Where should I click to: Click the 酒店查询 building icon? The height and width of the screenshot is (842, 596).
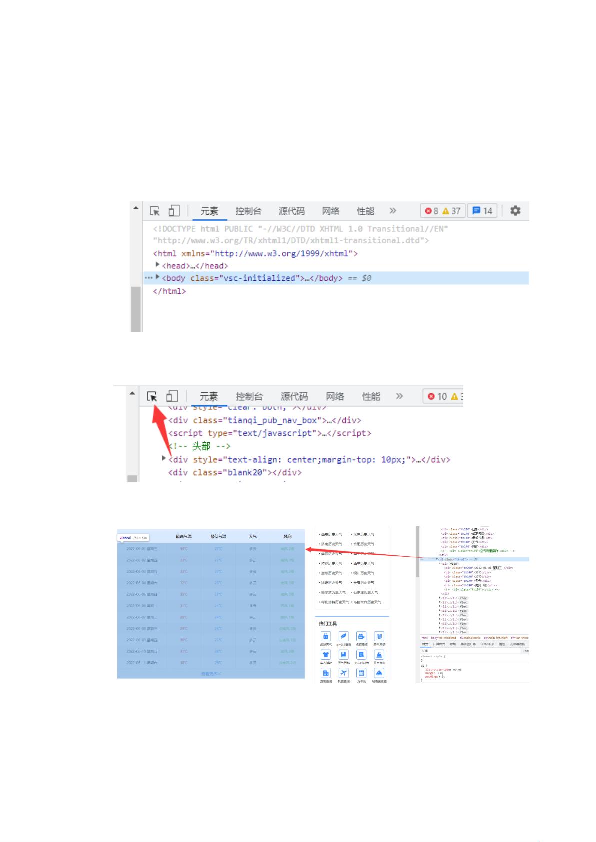point(326,673)
